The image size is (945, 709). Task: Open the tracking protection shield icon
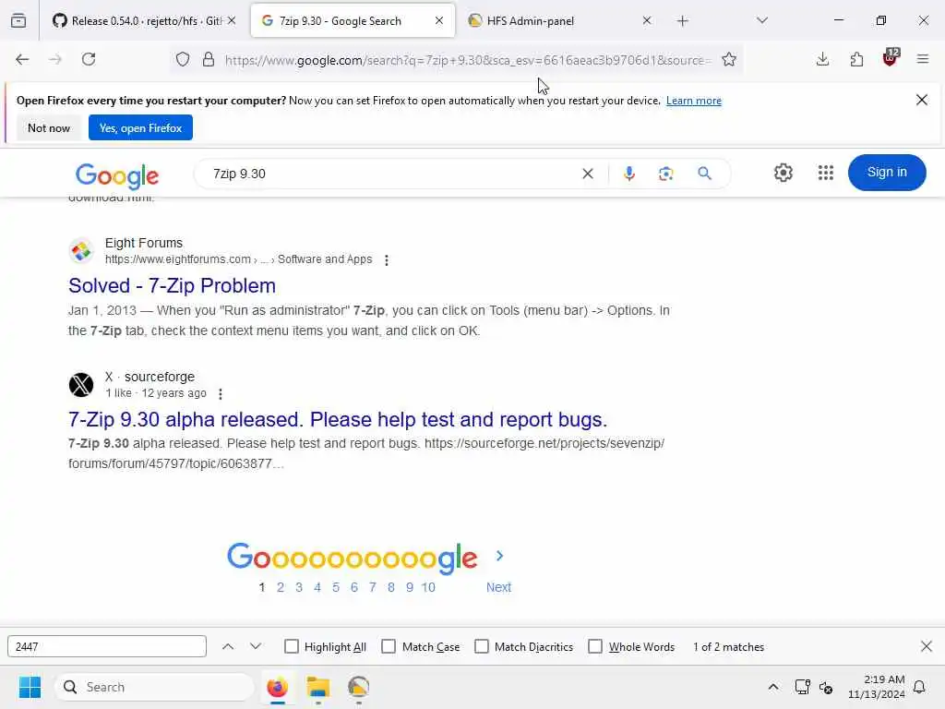coord(183,59)
